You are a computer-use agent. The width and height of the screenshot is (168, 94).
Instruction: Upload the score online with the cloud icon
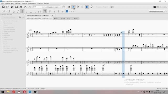17,7
